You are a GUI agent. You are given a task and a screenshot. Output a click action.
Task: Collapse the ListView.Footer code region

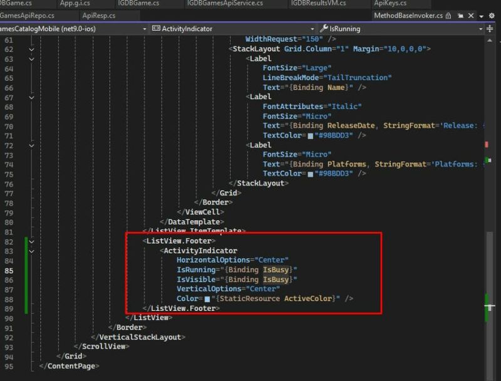tap(30, 241)
